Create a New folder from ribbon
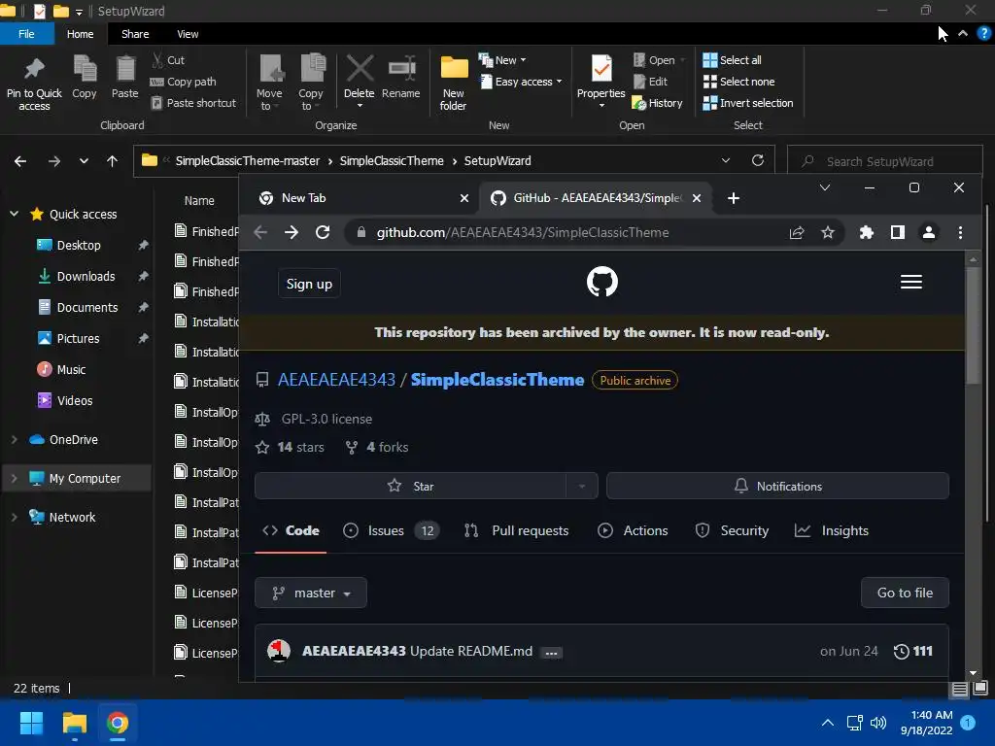Screen dimensions: 995x746 [x=454, y=83]
